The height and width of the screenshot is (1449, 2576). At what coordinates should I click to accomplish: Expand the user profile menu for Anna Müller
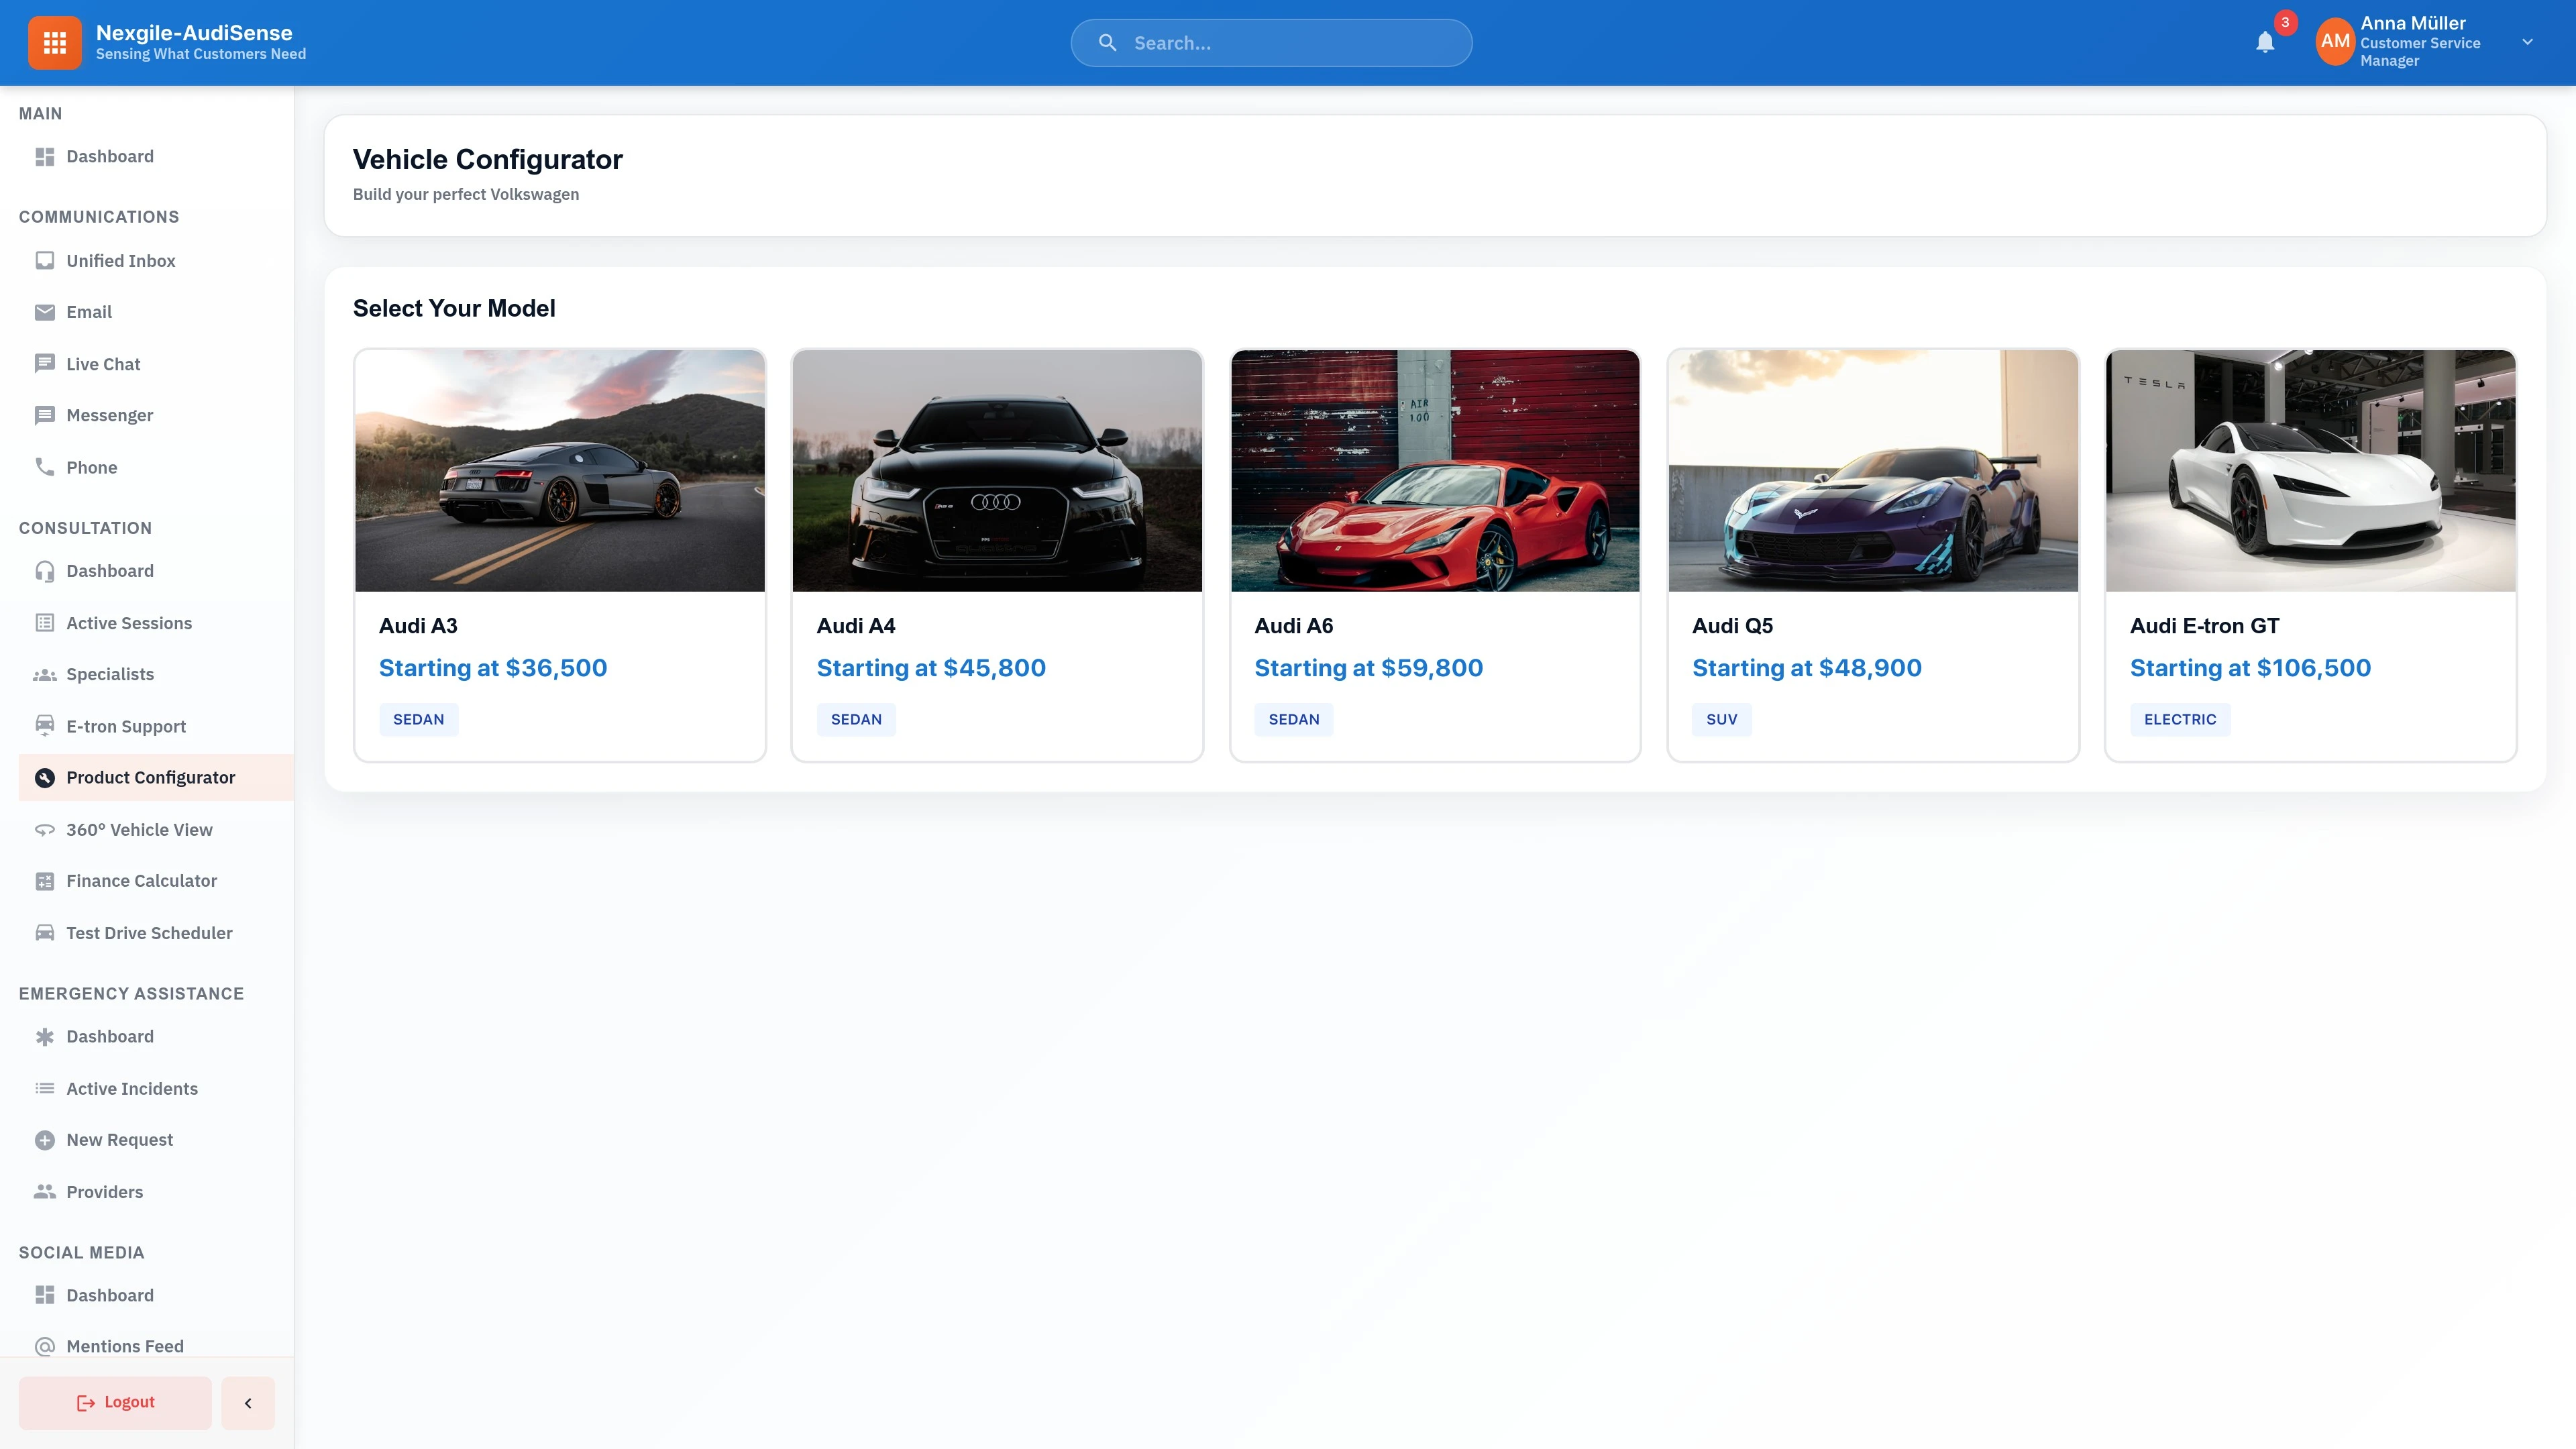click(2528, 42)
